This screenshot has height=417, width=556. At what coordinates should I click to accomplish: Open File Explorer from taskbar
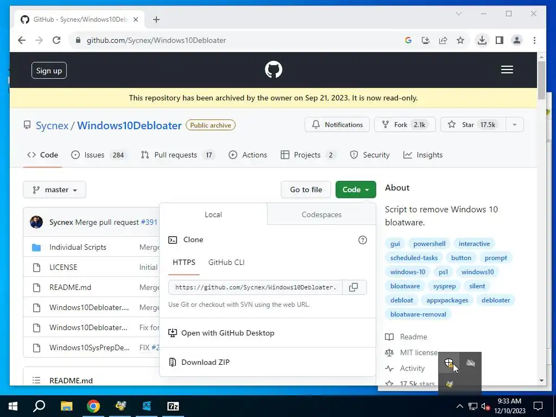pyautogui.click(x=66, y=406)
